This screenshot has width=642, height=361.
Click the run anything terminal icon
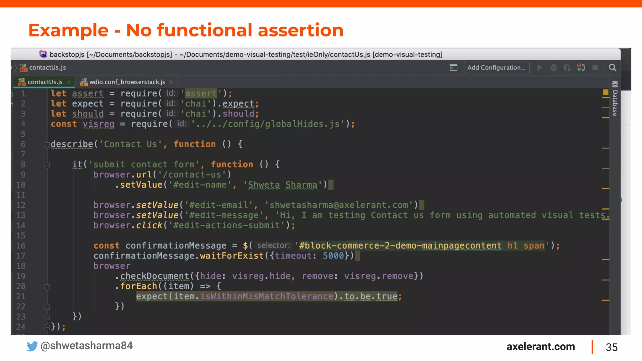pos(454,68)
